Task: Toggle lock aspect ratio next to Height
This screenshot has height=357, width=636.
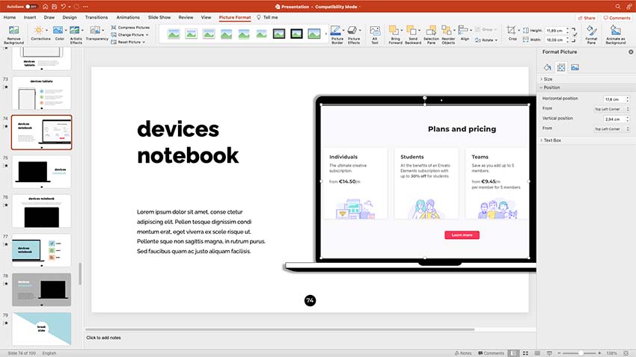Action: point(575,34)
